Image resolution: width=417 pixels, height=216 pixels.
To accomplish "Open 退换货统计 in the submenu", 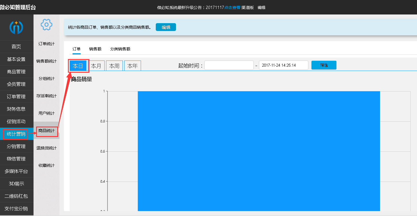I will tap(47, 148).
